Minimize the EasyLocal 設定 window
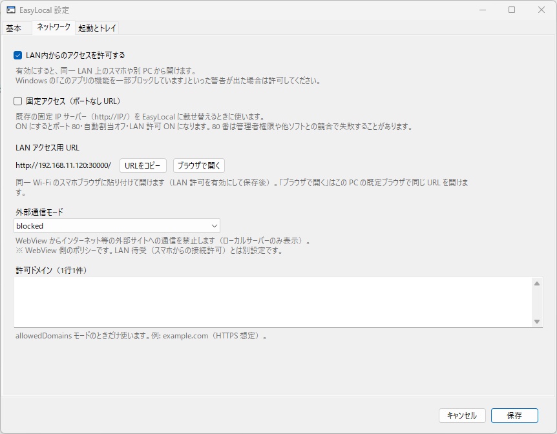557x434 pixels. [483, 10]
